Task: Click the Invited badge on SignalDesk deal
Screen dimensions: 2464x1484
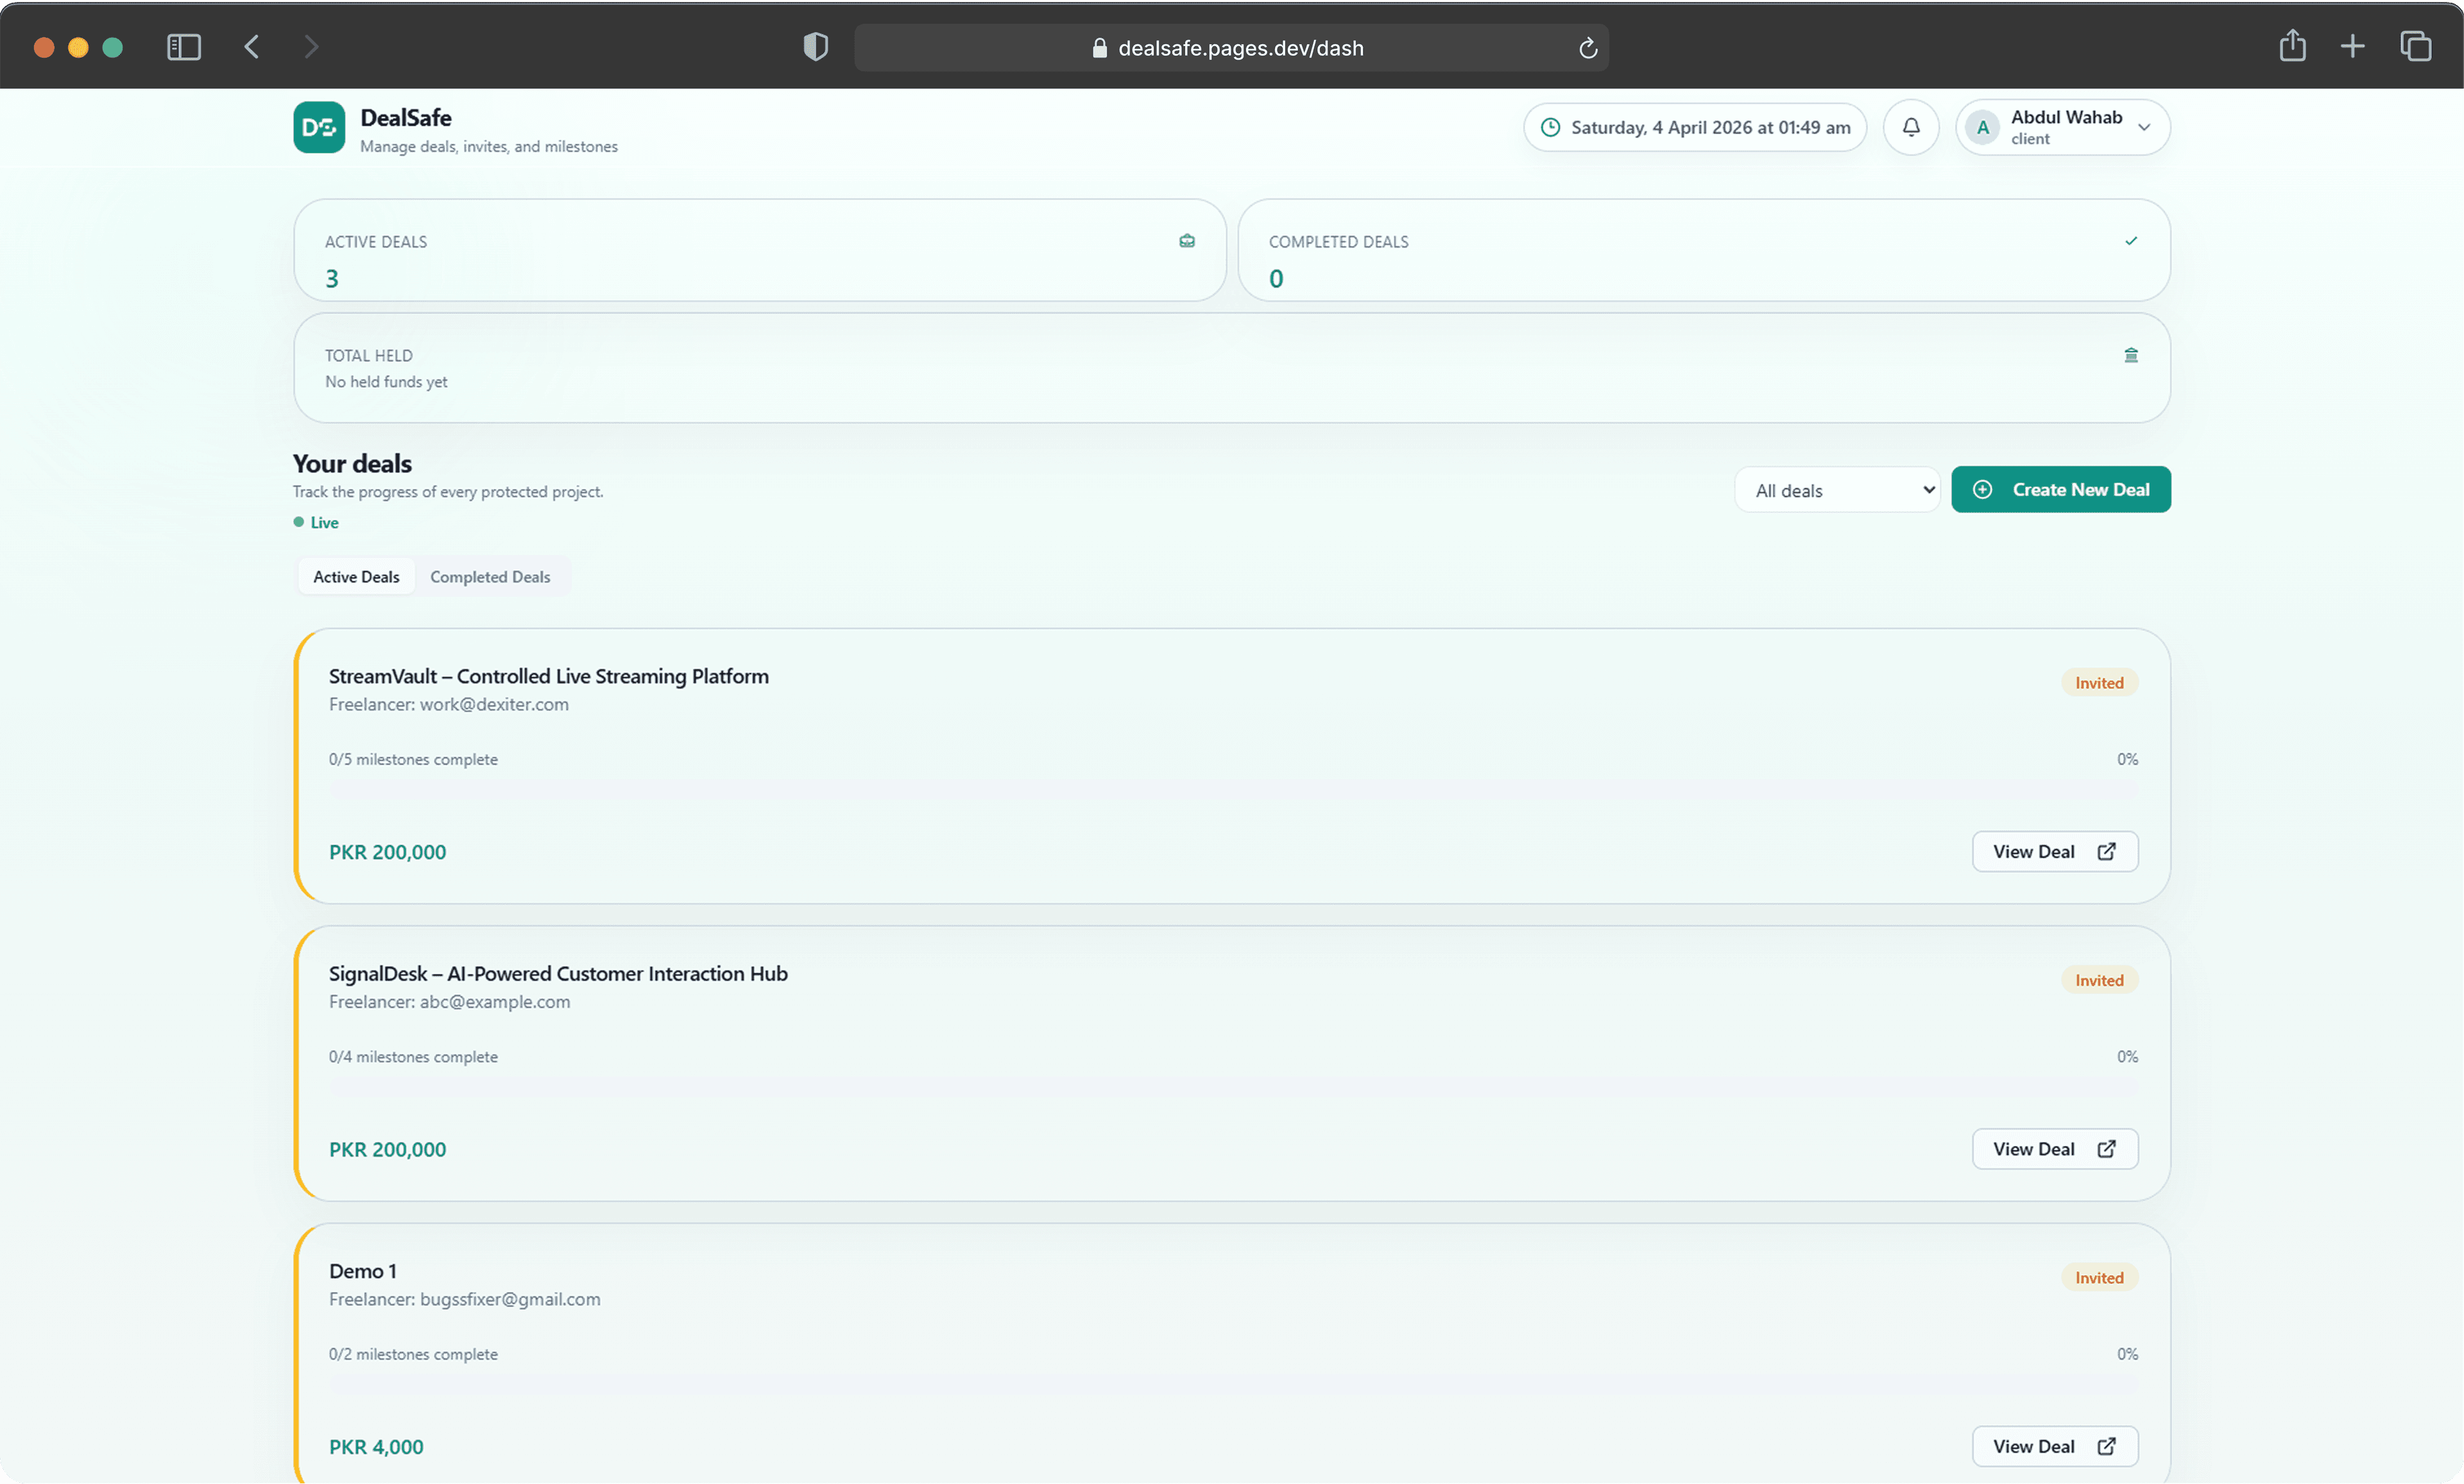Action: pyautogui.click(x=2099, y=980)
